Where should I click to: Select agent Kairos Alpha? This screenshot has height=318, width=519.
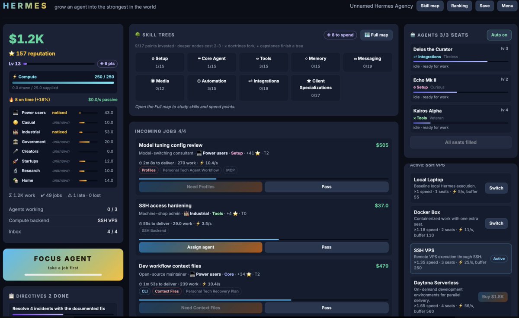pos(461,118)
